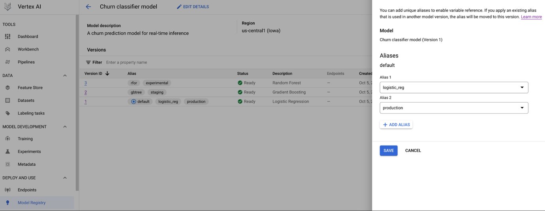Collapse the DEPLOY AND USE section
Image resolution: width=545 pixels, height=211 pixels.
click(65, 178)
